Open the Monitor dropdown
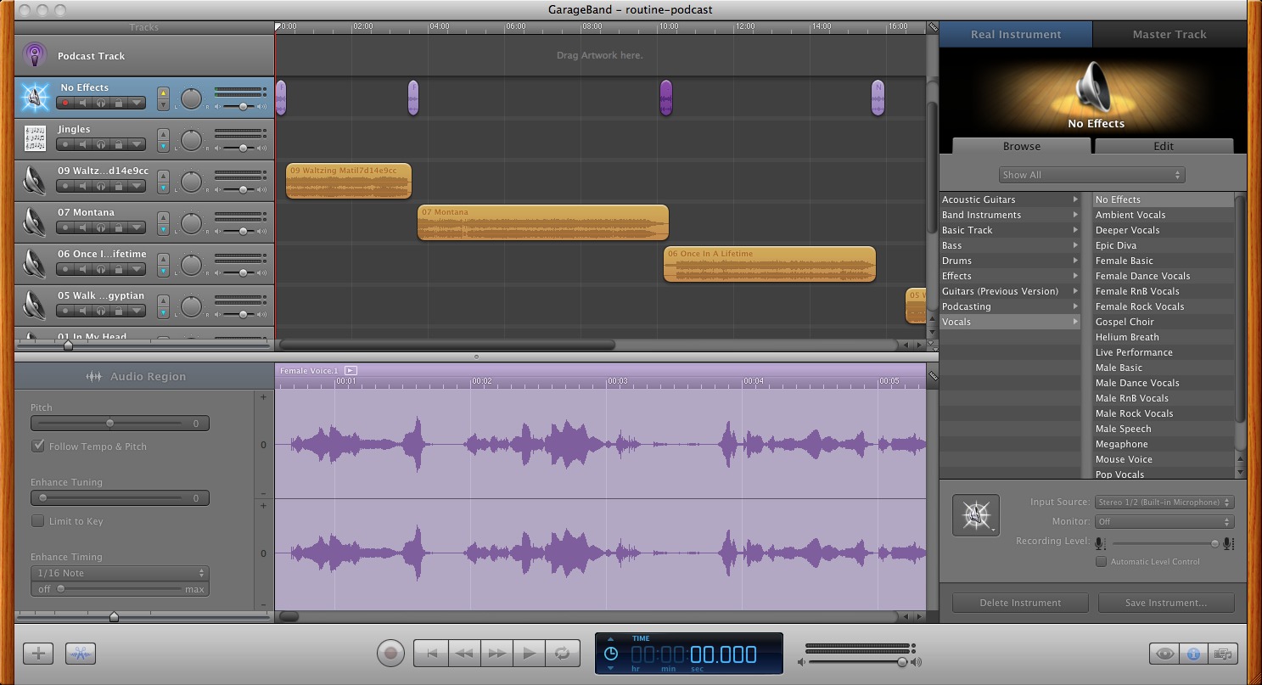The height and width of the screenshot is (685, 1262). pyautogui.click(x=1164, y=522)
